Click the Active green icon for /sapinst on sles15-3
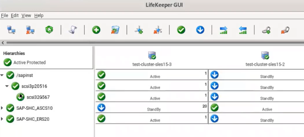 click(x=101, y=75)
